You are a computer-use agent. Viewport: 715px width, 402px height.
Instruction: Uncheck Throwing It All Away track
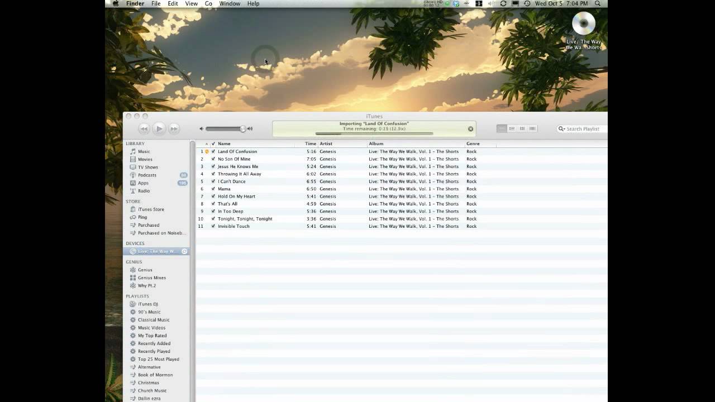213,174
